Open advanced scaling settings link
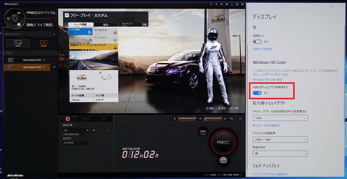Image resolution: width=347 pixels, height=179 pixels. [266, 126]
